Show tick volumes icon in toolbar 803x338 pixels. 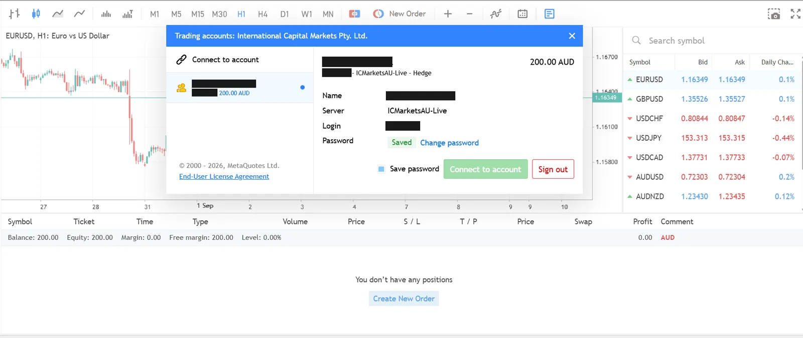106,14
